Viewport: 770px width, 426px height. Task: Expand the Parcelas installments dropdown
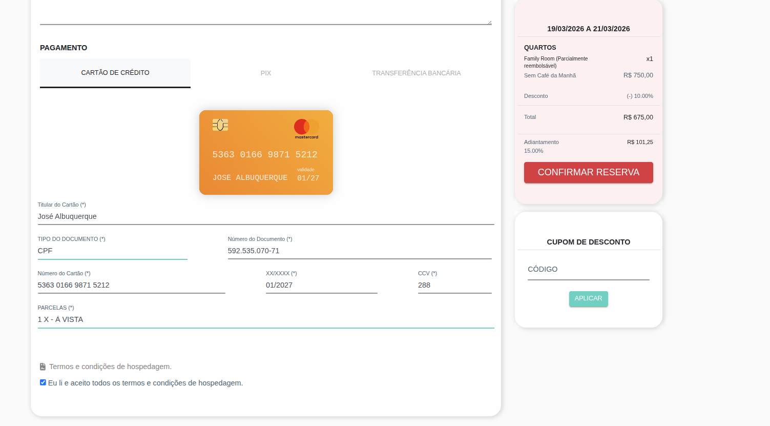265,319
